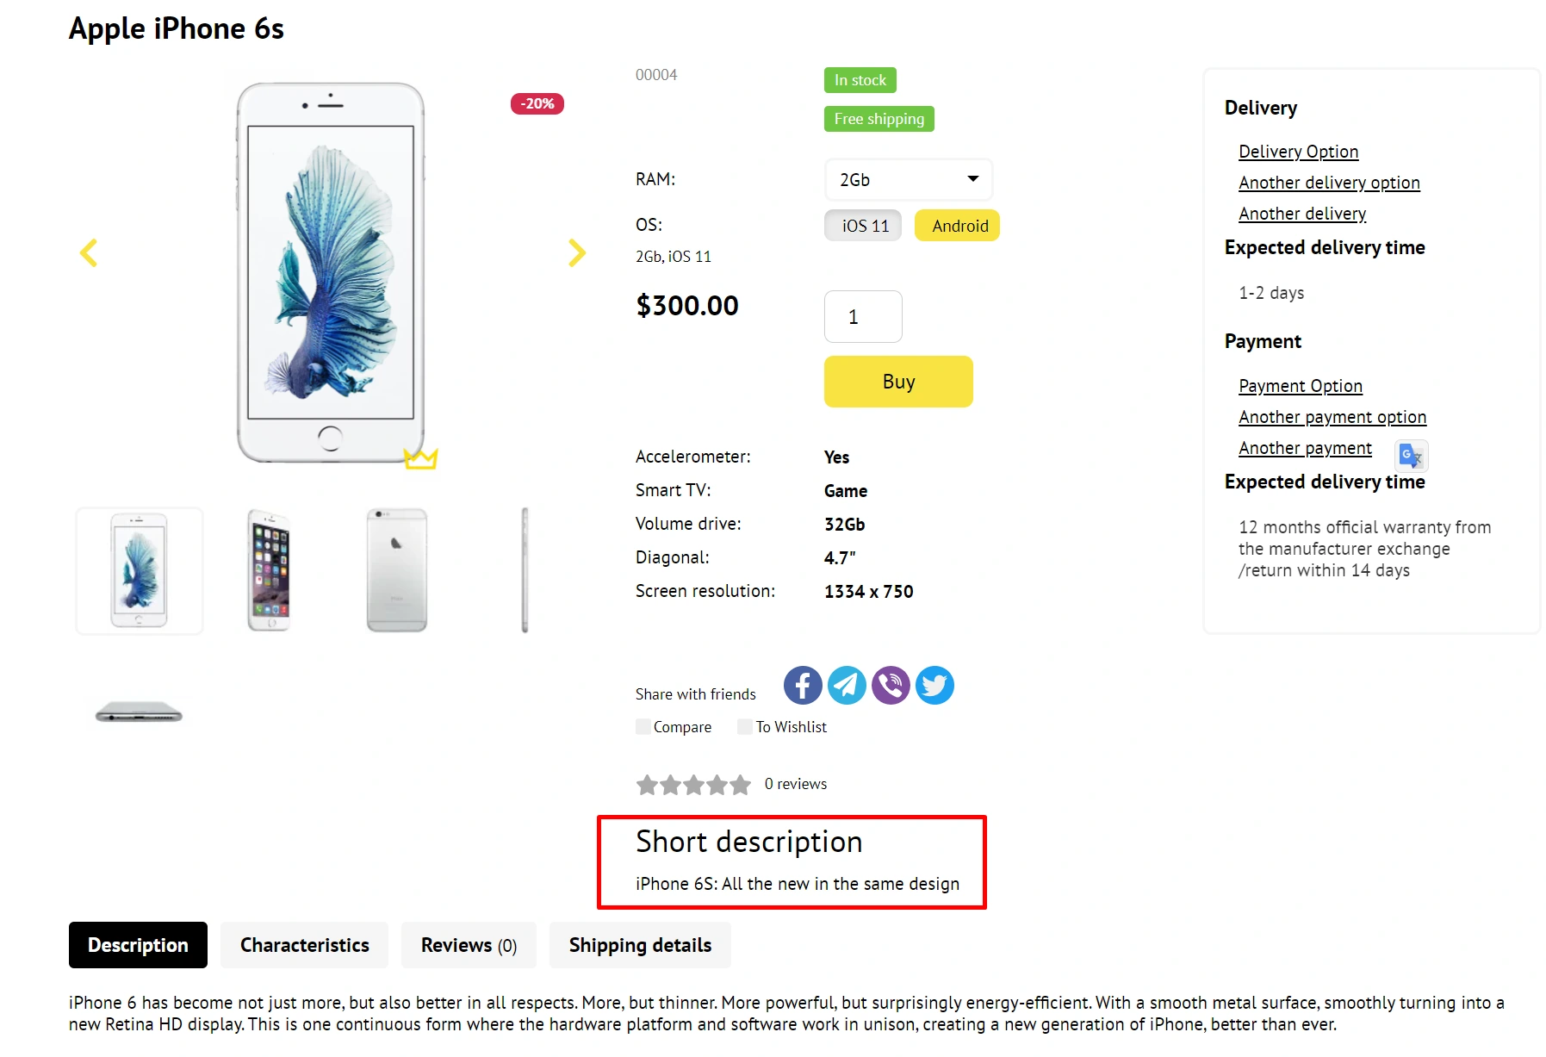The width and height of the screenshot is (1546, 1057).
Task: Select the Android OS option
Action: tap(957, 226)
